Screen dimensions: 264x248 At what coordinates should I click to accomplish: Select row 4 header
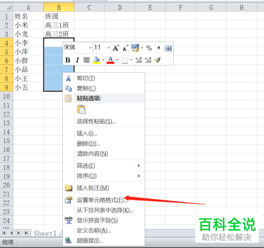point(6,43)
